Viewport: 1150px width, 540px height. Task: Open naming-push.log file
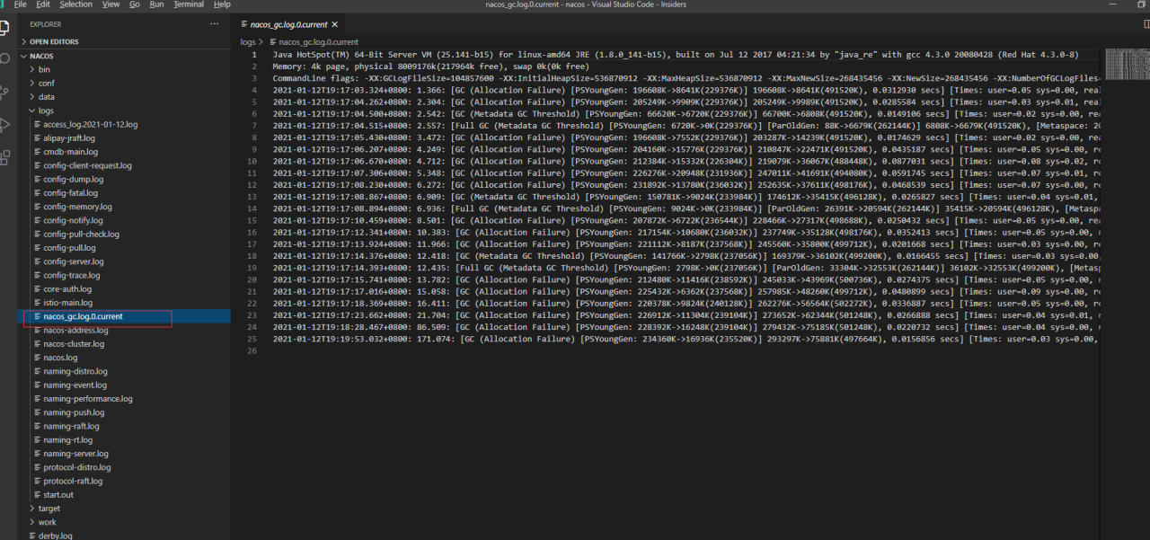(74, 412)
